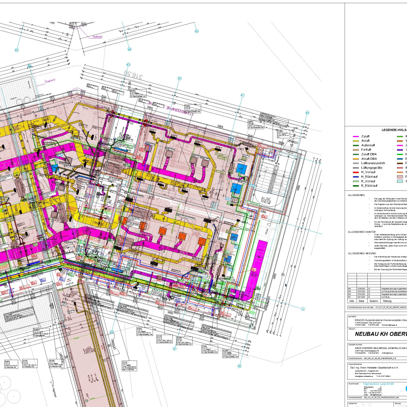Click the LEGENDE-HKLS heading
The image size is (407, 407).
[x=394, y=130]
